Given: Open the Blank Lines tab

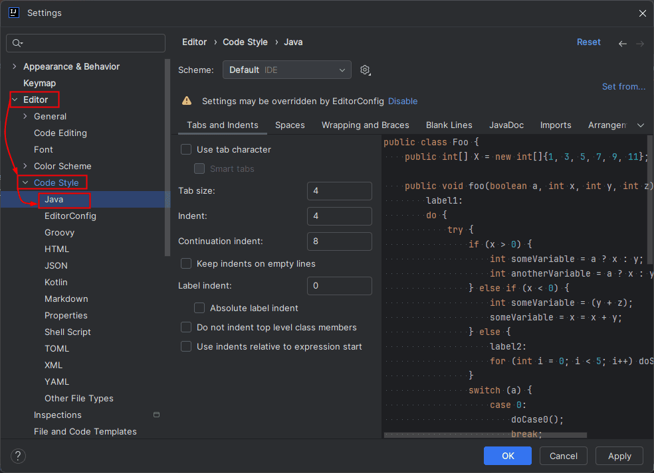Looking at the screenshot, I should pyautogui.click(x=449, y=125).
